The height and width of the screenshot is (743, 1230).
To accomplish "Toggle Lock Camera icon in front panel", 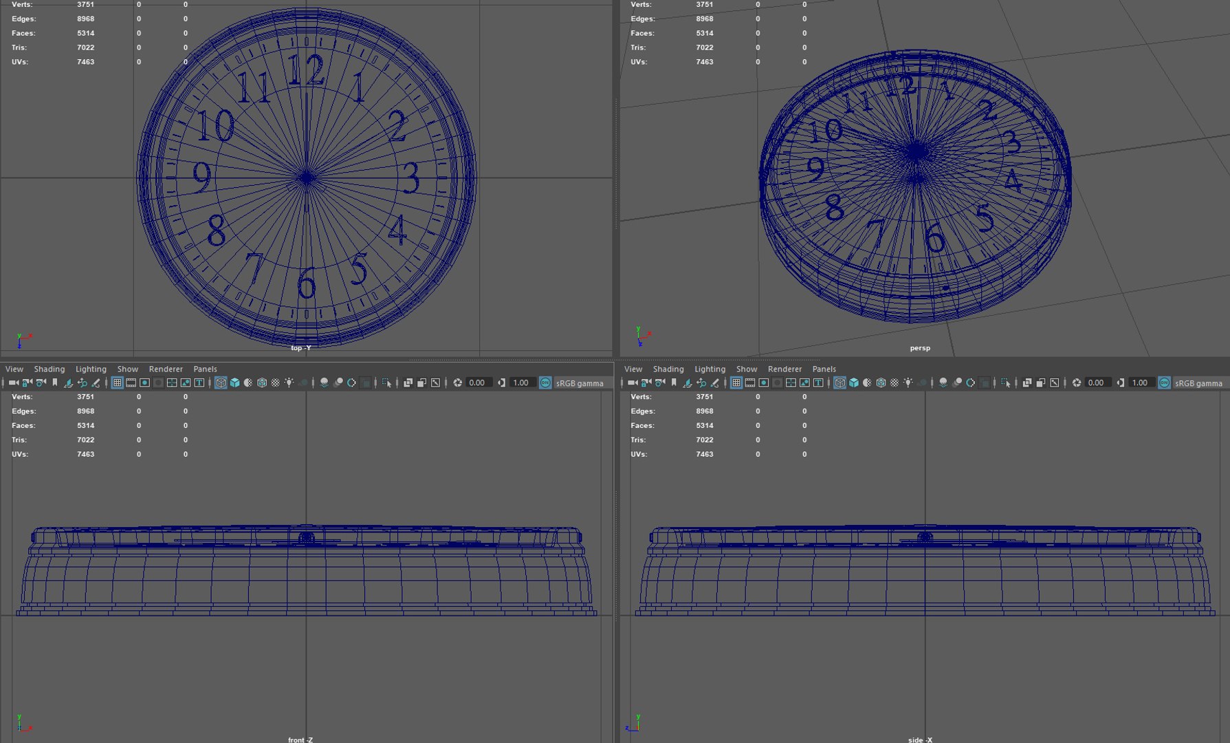I will pyautogui.click(x=28, y=383).
